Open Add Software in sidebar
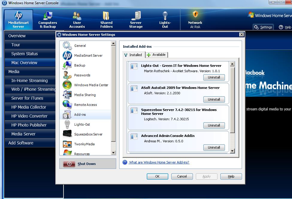Screen dimensions: 292x199 pos(30,143)
